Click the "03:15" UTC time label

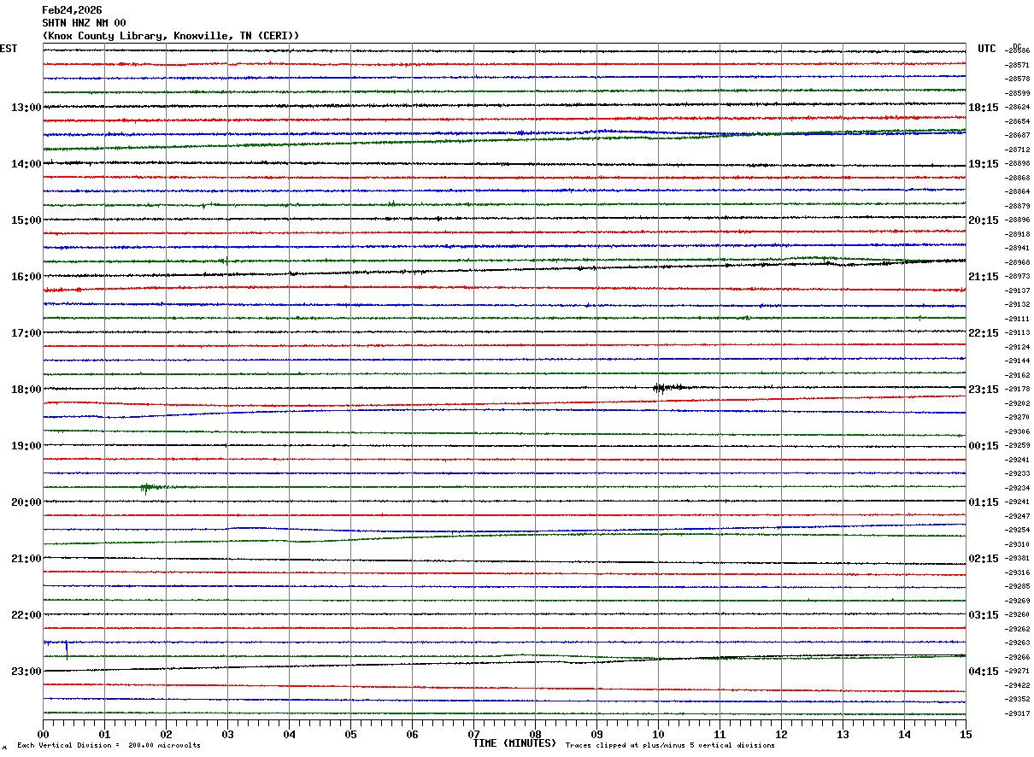click(984, 615)
